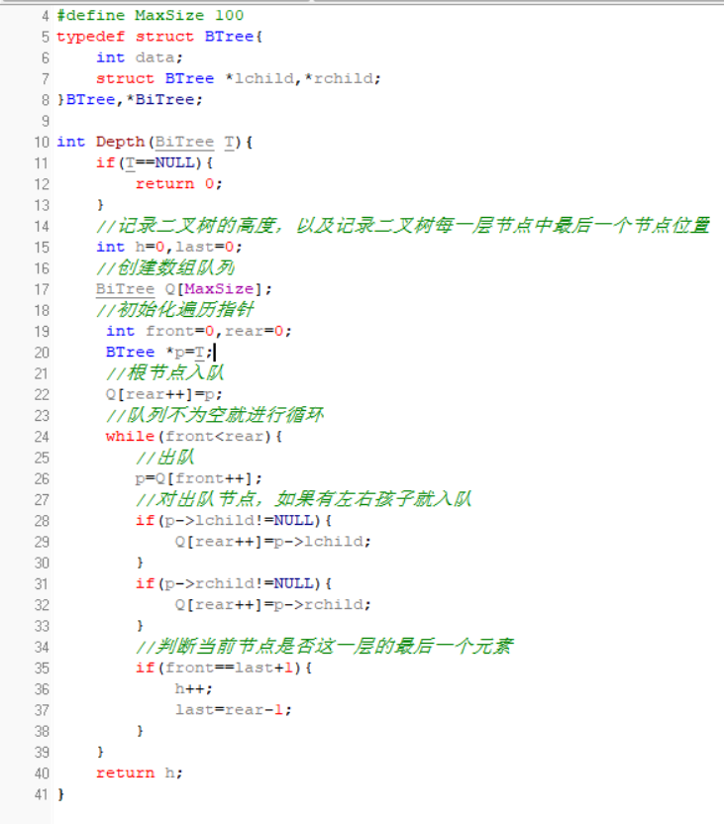Click the 'p=Q[front++];' statement

(199, 478)
